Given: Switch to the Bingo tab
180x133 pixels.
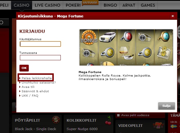Looking at the screenshot, I should point(110,5).
